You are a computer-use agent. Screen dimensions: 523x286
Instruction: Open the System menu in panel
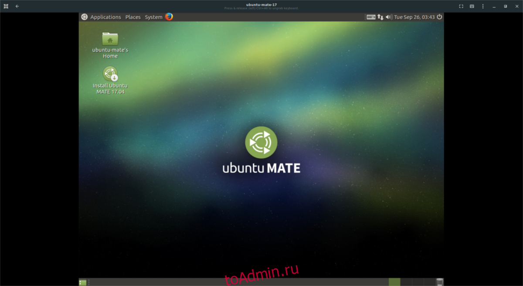153,17
